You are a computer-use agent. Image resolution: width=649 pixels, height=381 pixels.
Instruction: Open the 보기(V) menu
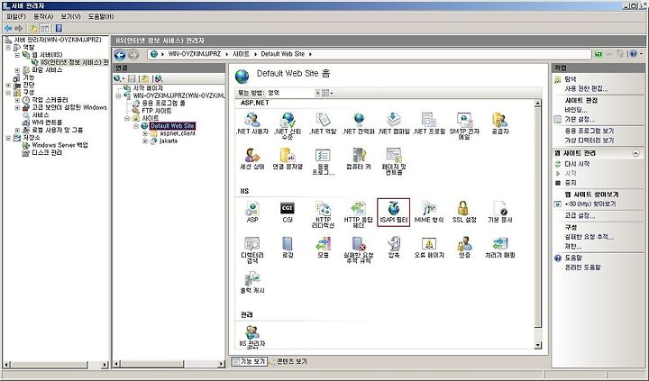point(70,16)
